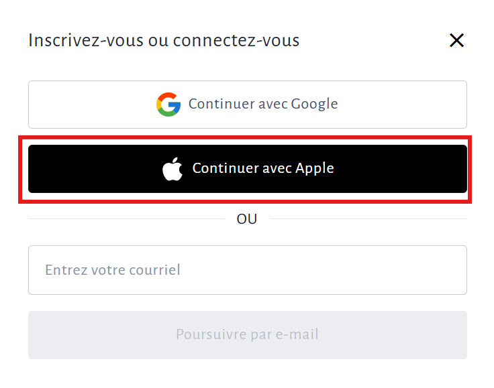Click the greyed "Poursuivre par e-mail" label
This screenshot has width=494, height=388.
coord(247,334)
